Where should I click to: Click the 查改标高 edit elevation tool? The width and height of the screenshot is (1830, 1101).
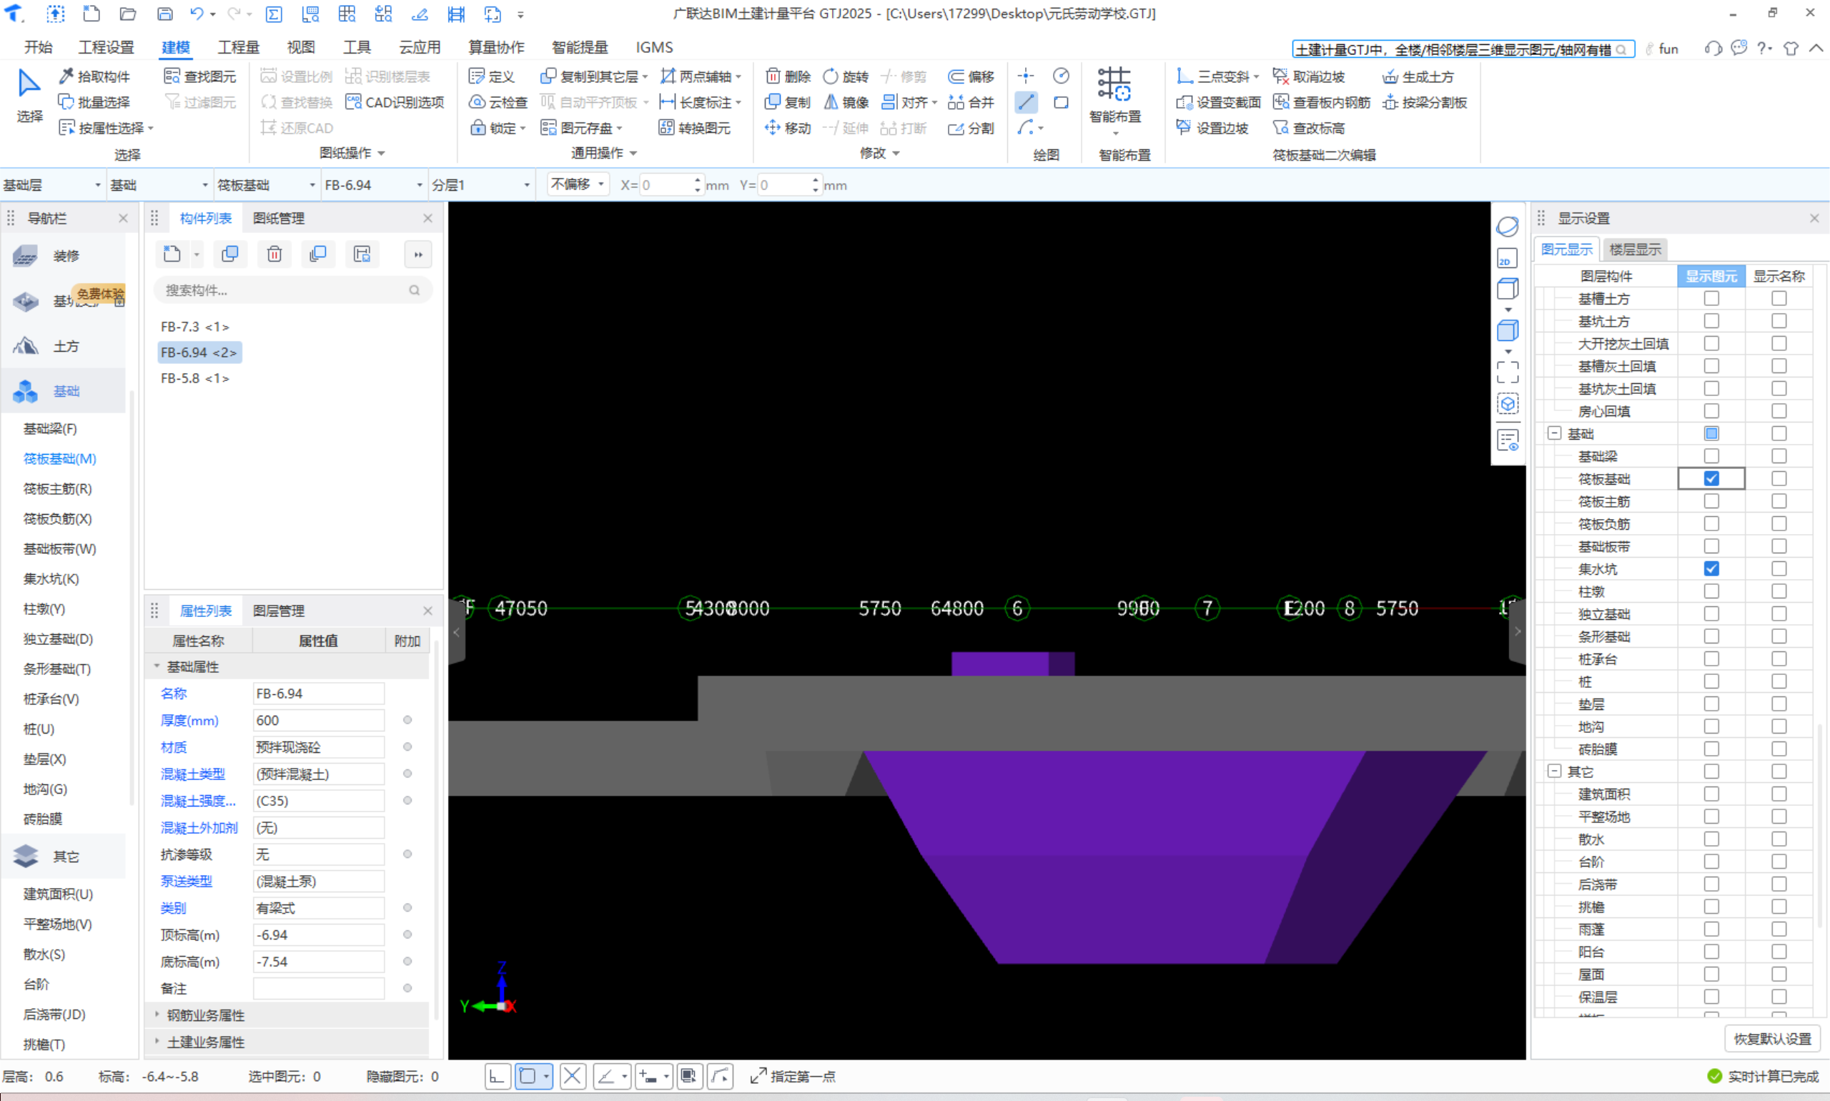1308,127
